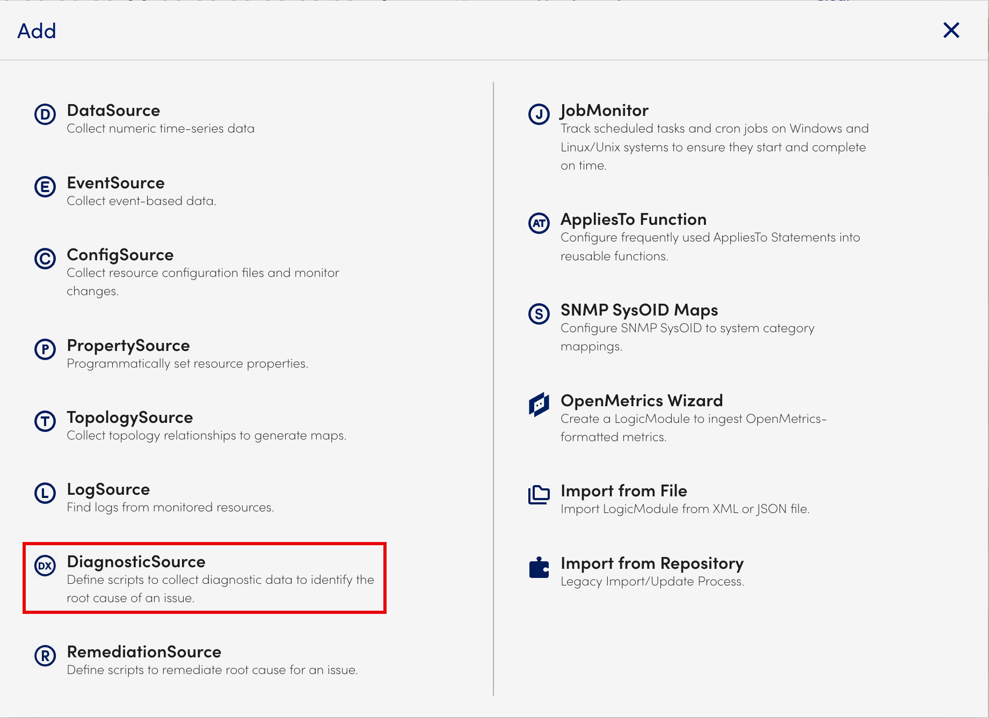Select the Import from Repository puzzle icon
This screenshot has width=989, height=718.
click(x=539, y=567)
